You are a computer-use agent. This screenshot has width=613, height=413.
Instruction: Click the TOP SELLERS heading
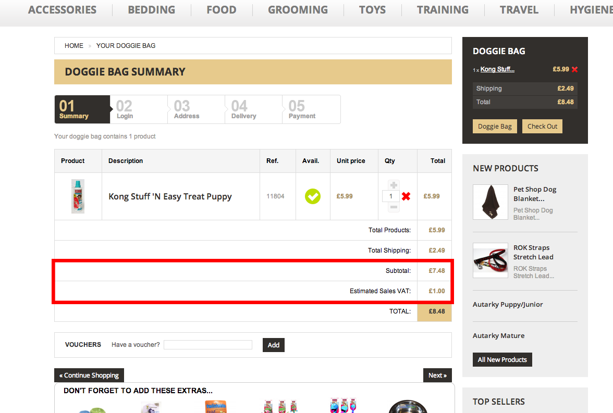click(498, 402)
